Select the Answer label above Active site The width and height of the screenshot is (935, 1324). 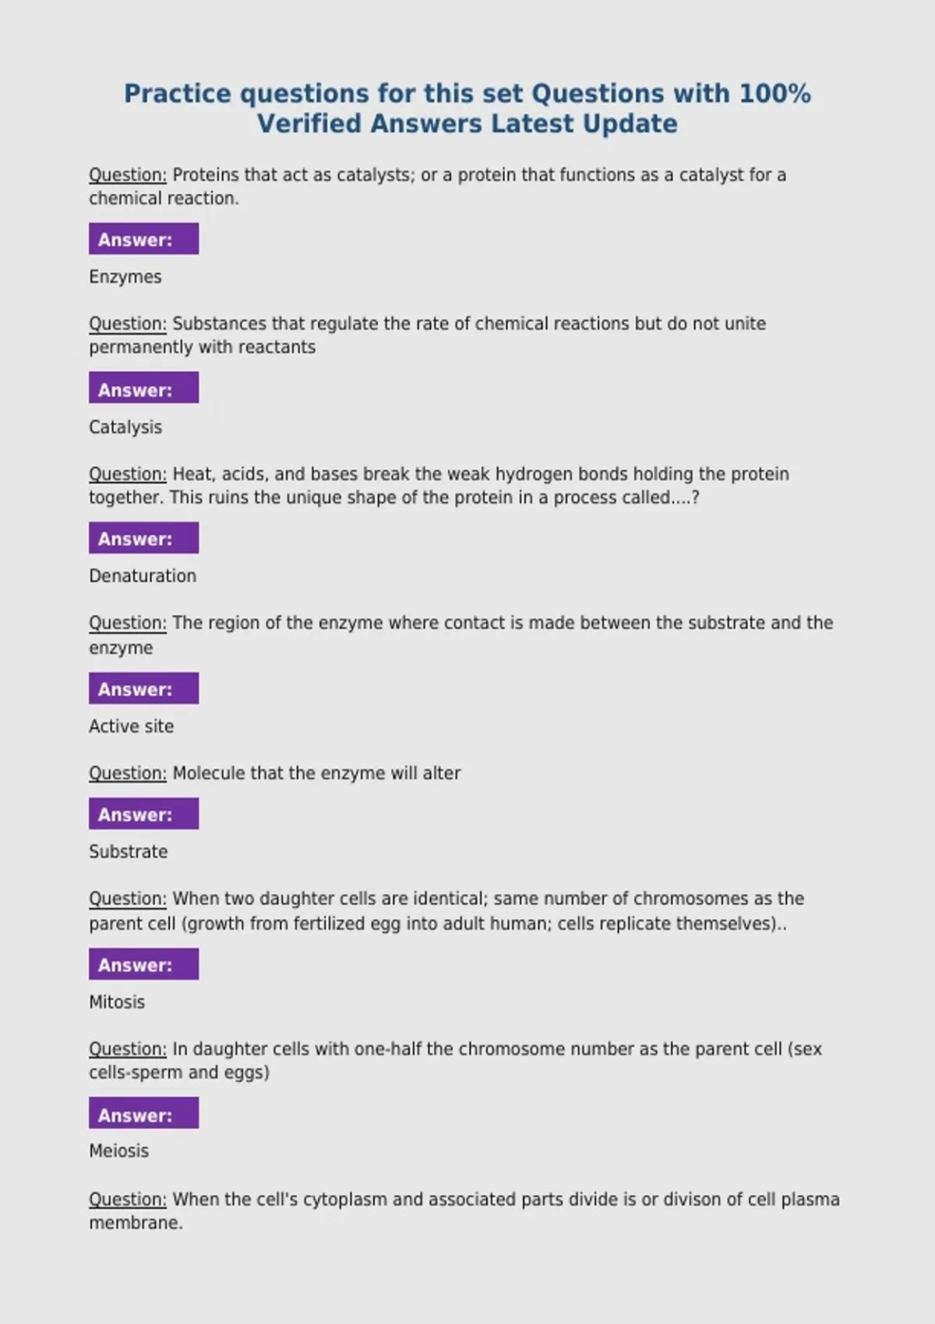[x=143, y=688]
